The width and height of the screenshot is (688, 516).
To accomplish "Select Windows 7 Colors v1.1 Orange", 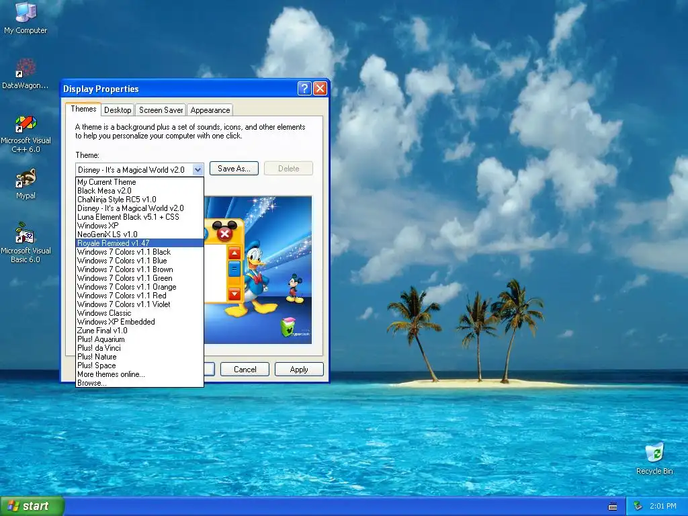I will (140, 287).
